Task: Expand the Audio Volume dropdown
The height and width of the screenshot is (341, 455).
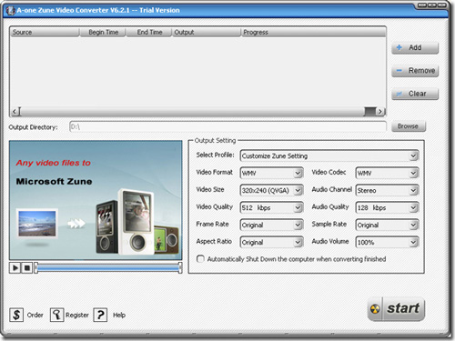Action: pos(387,242)
